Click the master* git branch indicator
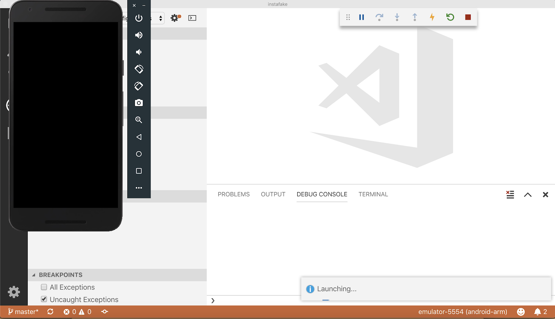 [23, 312]
